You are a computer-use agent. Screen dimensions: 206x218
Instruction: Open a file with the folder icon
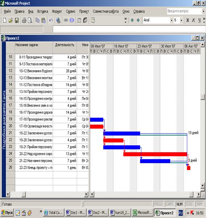11,20
